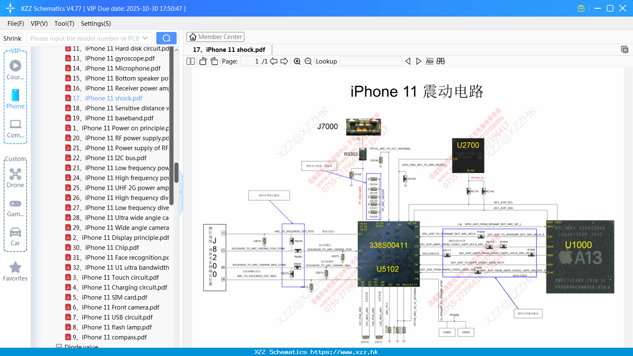The image size is (633, 356).
Task: Click the U5102 chip on schematic
Action: [x=389, y=254]
